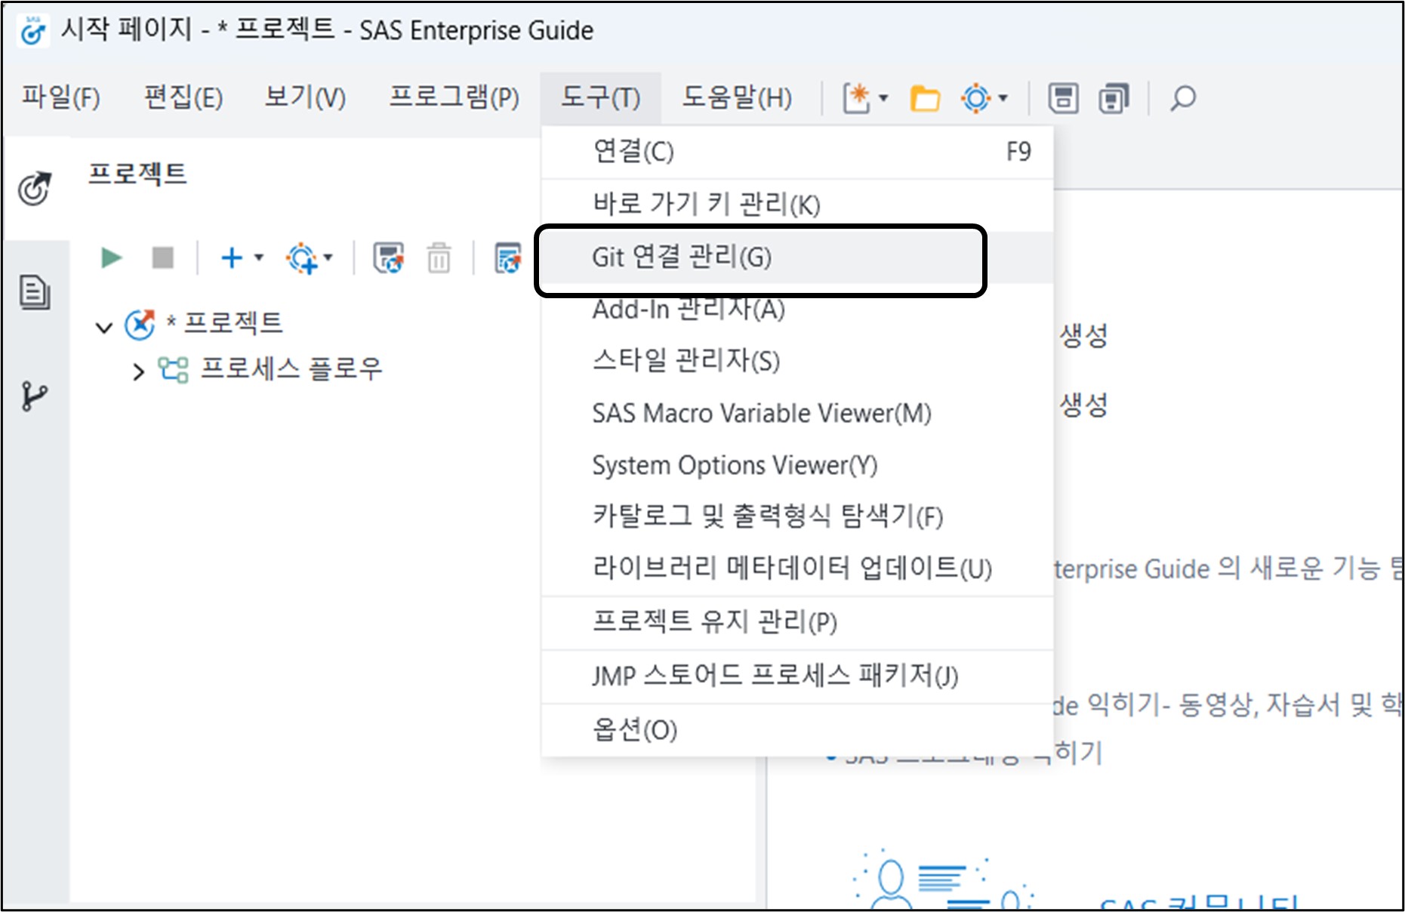The image size is (1405, 912).
Task: Click the Save All icon on the main toolbar
Action: [x=1112, y=97]
